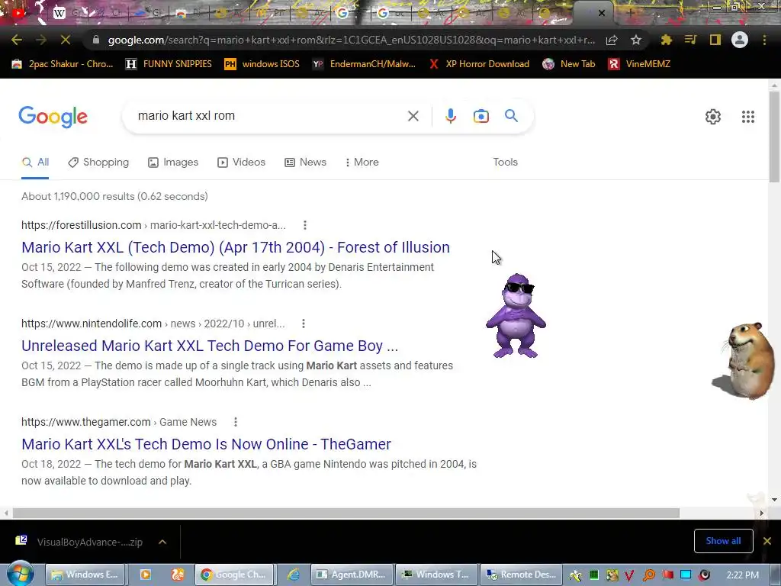The width and height of the screenshot is (781, 586).
Task: Select the All results tab
Action: coord(35,163)
